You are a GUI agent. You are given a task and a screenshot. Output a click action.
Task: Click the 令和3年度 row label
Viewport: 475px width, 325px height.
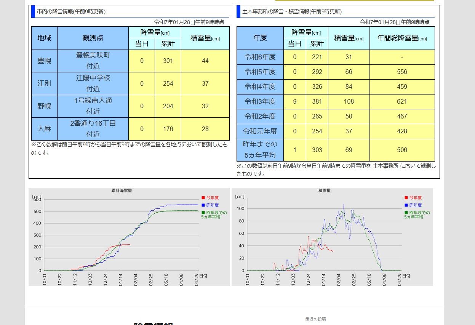(x=260, y=102)
